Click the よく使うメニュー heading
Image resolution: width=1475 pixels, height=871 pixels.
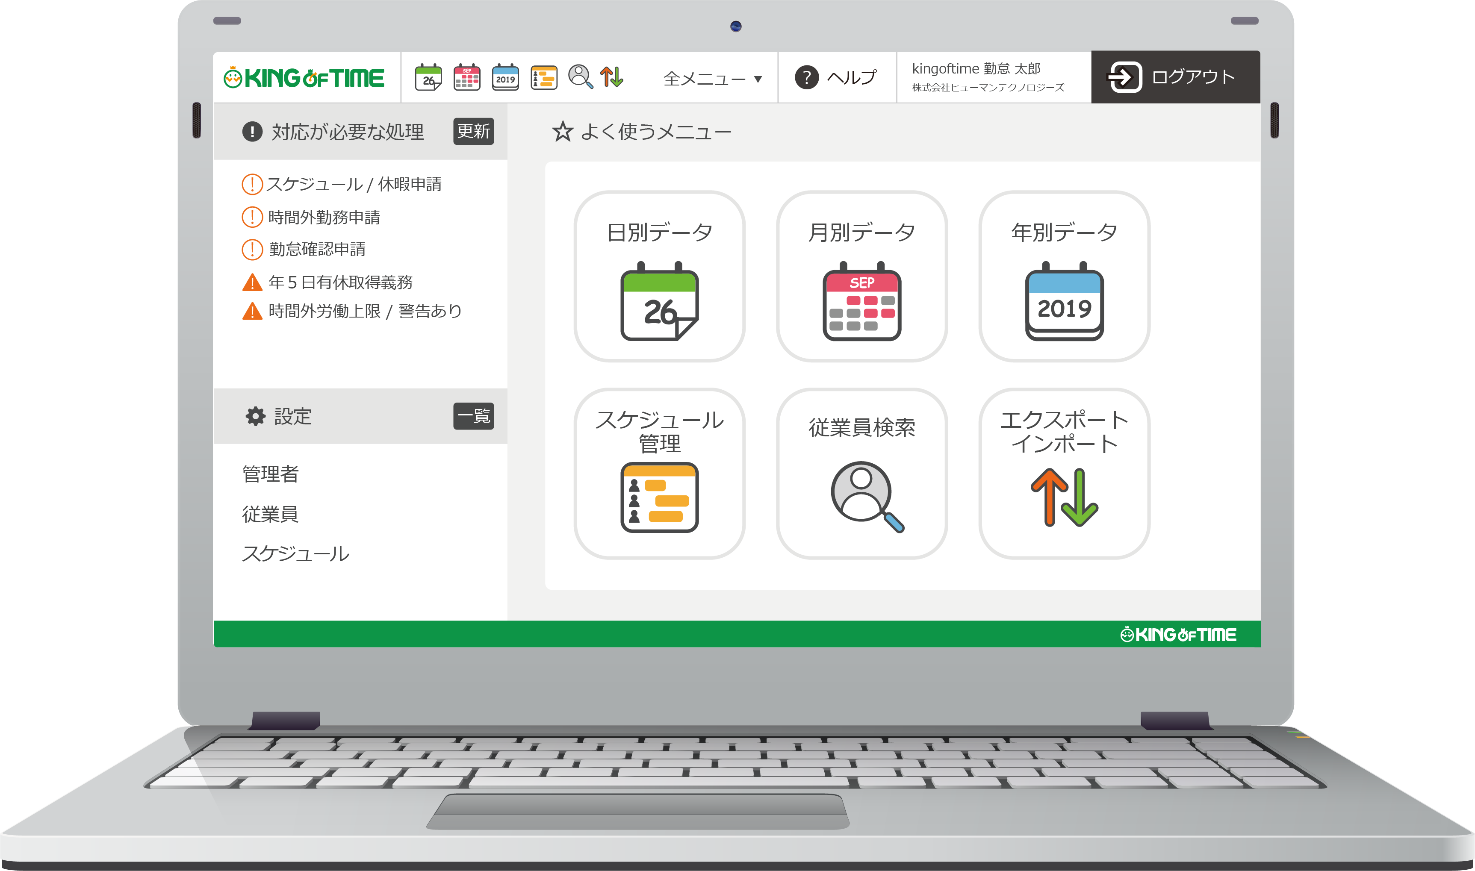click(655, 132)
